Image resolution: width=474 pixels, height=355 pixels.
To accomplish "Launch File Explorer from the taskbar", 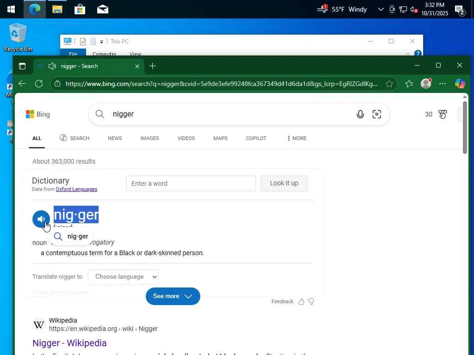I will point(57,9).
